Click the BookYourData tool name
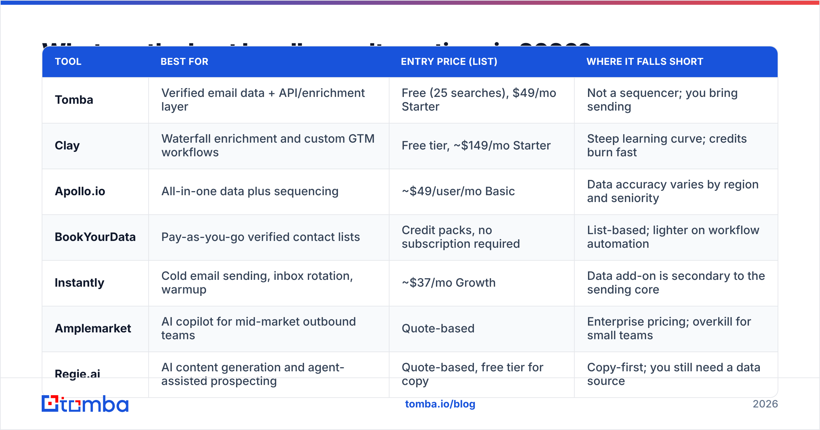Screen dimensions: 820x430 [x=95, y=237]
